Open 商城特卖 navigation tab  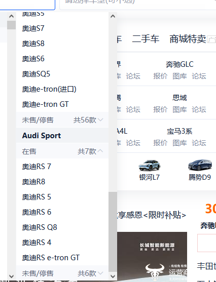(188, 39)
